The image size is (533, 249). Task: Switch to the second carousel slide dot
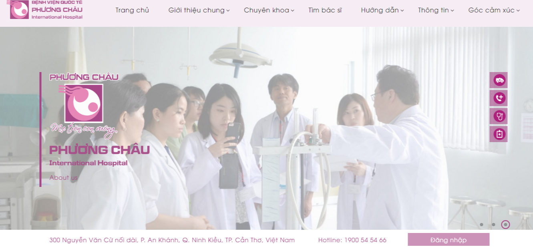[493, 225]
